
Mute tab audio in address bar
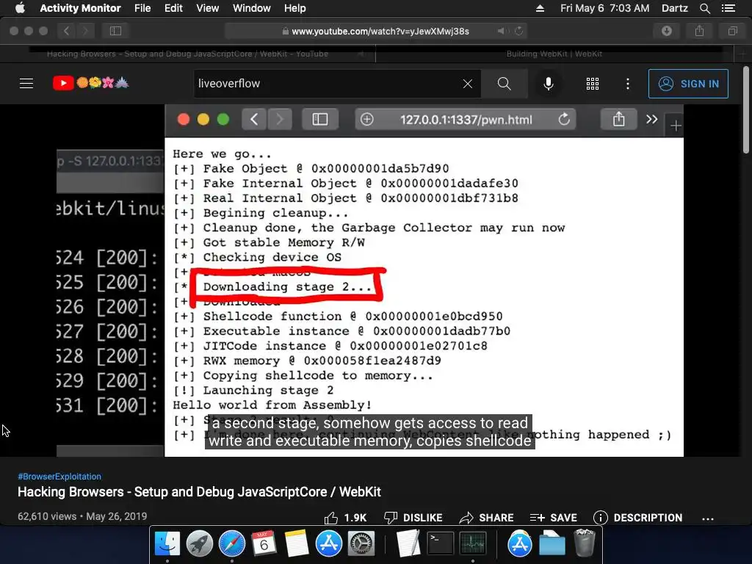click(501, 31)
